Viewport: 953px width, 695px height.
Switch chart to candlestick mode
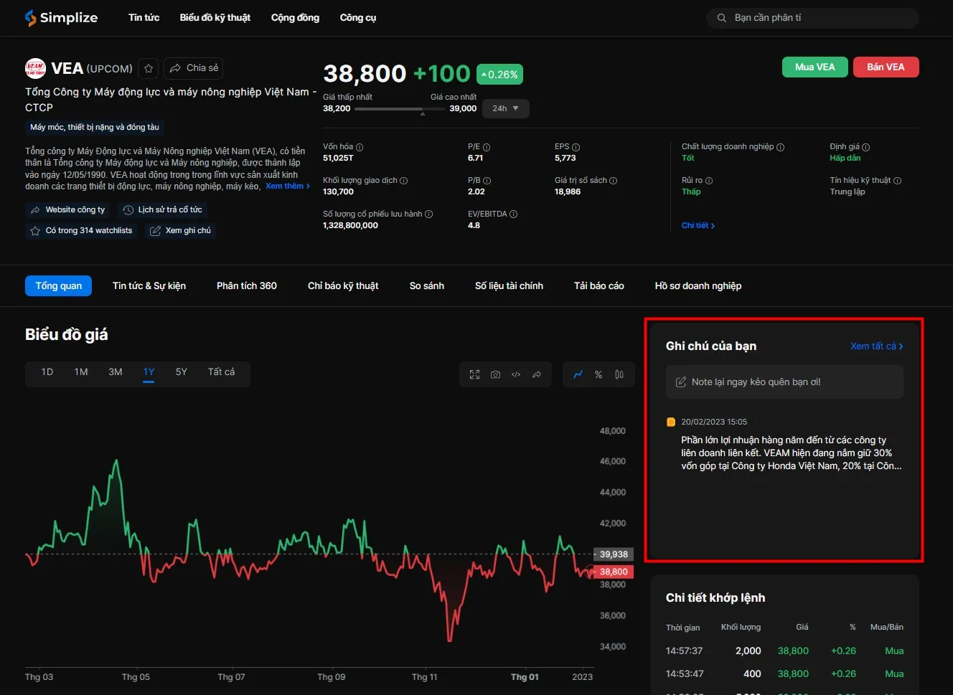tap(619, 374)
